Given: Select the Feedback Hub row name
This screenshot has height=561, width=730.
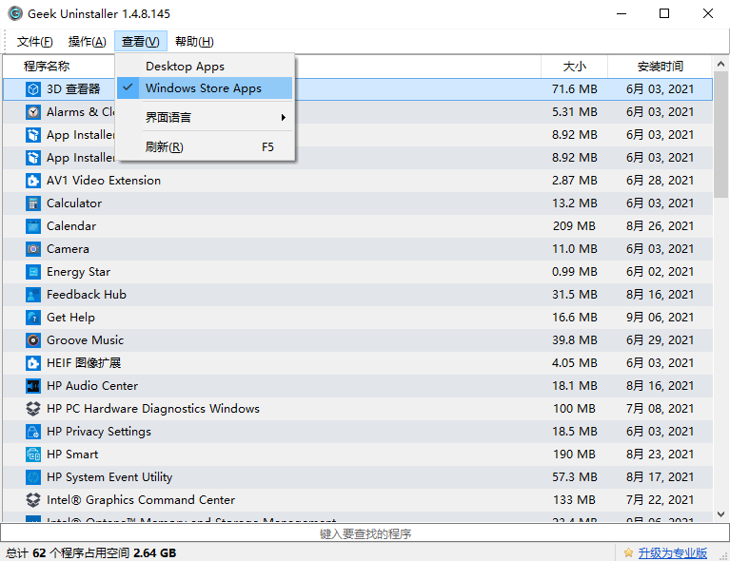Looking at the screenshot, I should click(x=87, y=295).
